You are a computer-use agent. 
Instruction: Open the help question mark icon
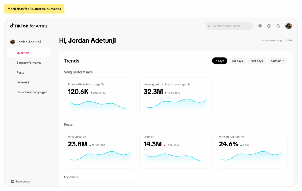click(x=269, y=26)
